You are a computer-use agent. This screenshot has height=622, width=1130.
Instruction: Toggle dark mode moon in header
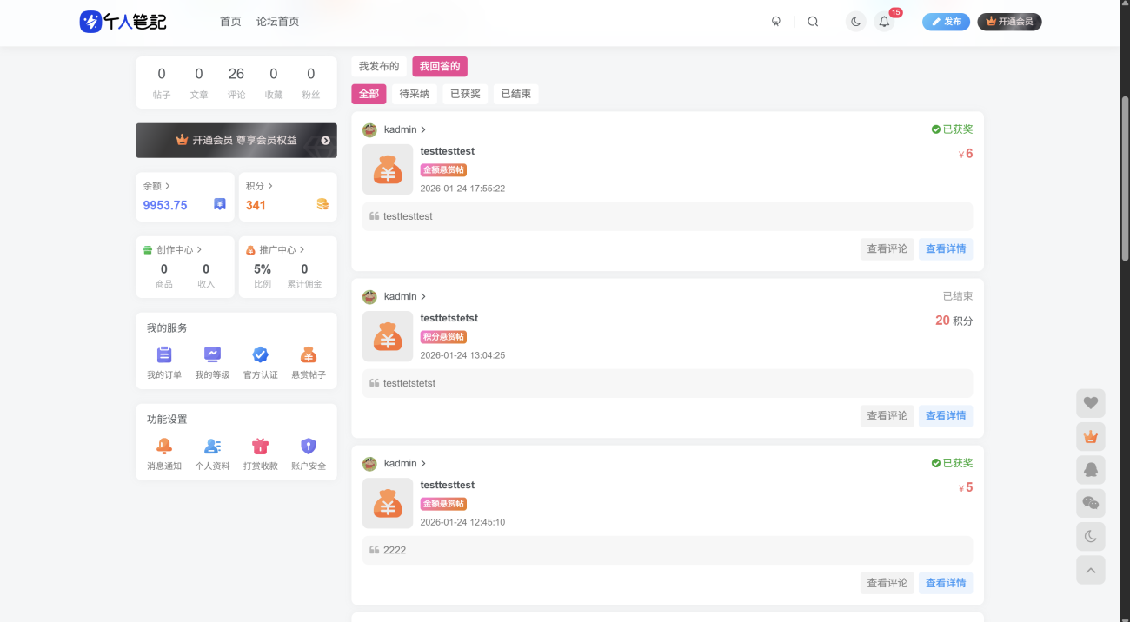click(x=856, y=22)
